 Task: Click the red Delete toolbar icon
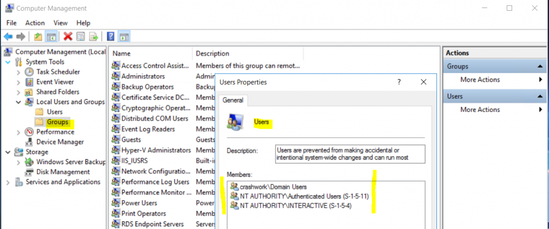pos(68,36)
